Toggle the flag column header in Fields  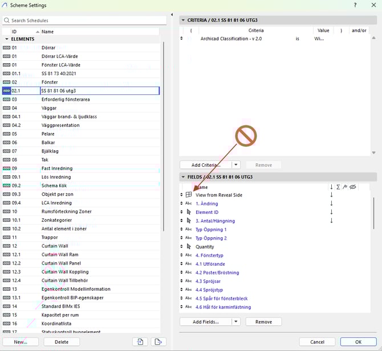(x=345, y=187)
